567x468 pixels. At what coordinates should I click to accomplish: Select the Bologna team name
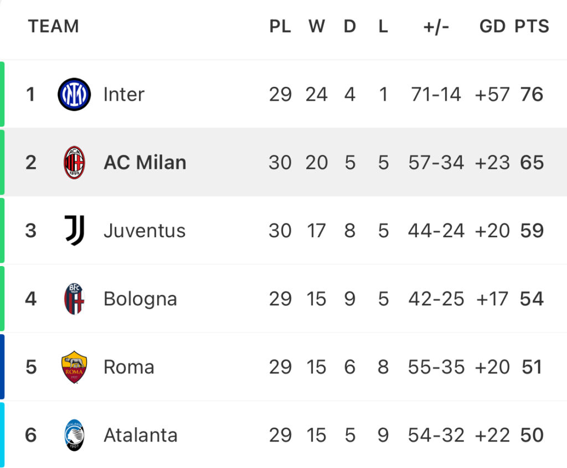(x=140, y=299)
